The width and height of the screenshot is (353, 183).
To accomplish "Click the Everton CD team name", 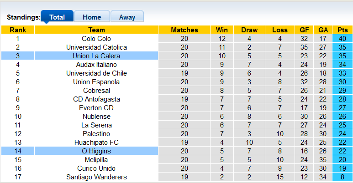I will tap(96, 108).
